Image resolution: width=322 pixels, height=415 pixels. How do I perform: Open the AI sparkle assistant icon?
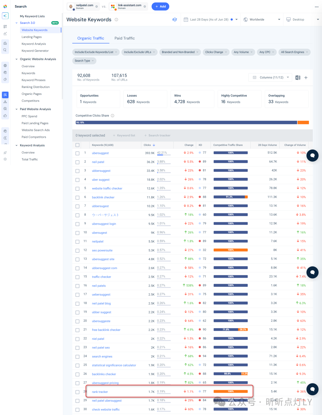(5, 16)
